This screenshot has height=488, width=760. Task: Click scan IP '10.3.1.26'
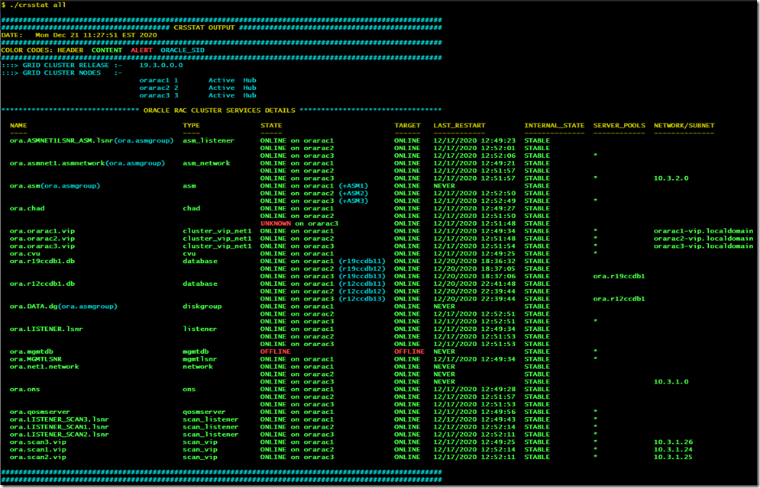tap(673, 442)
